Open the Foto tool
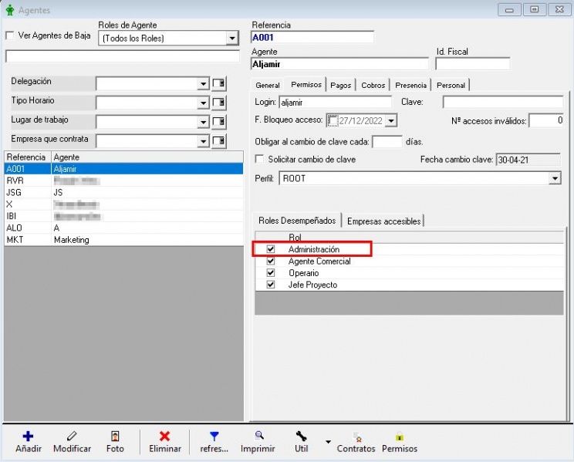 pyautogui.click(x=115, y=437)
